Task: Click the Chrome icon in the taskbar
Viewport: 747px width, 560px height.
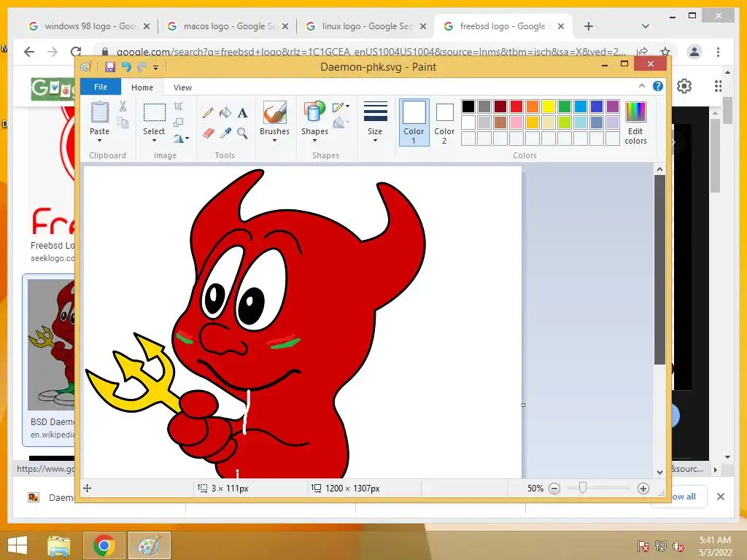Action: tap(104, 545)
